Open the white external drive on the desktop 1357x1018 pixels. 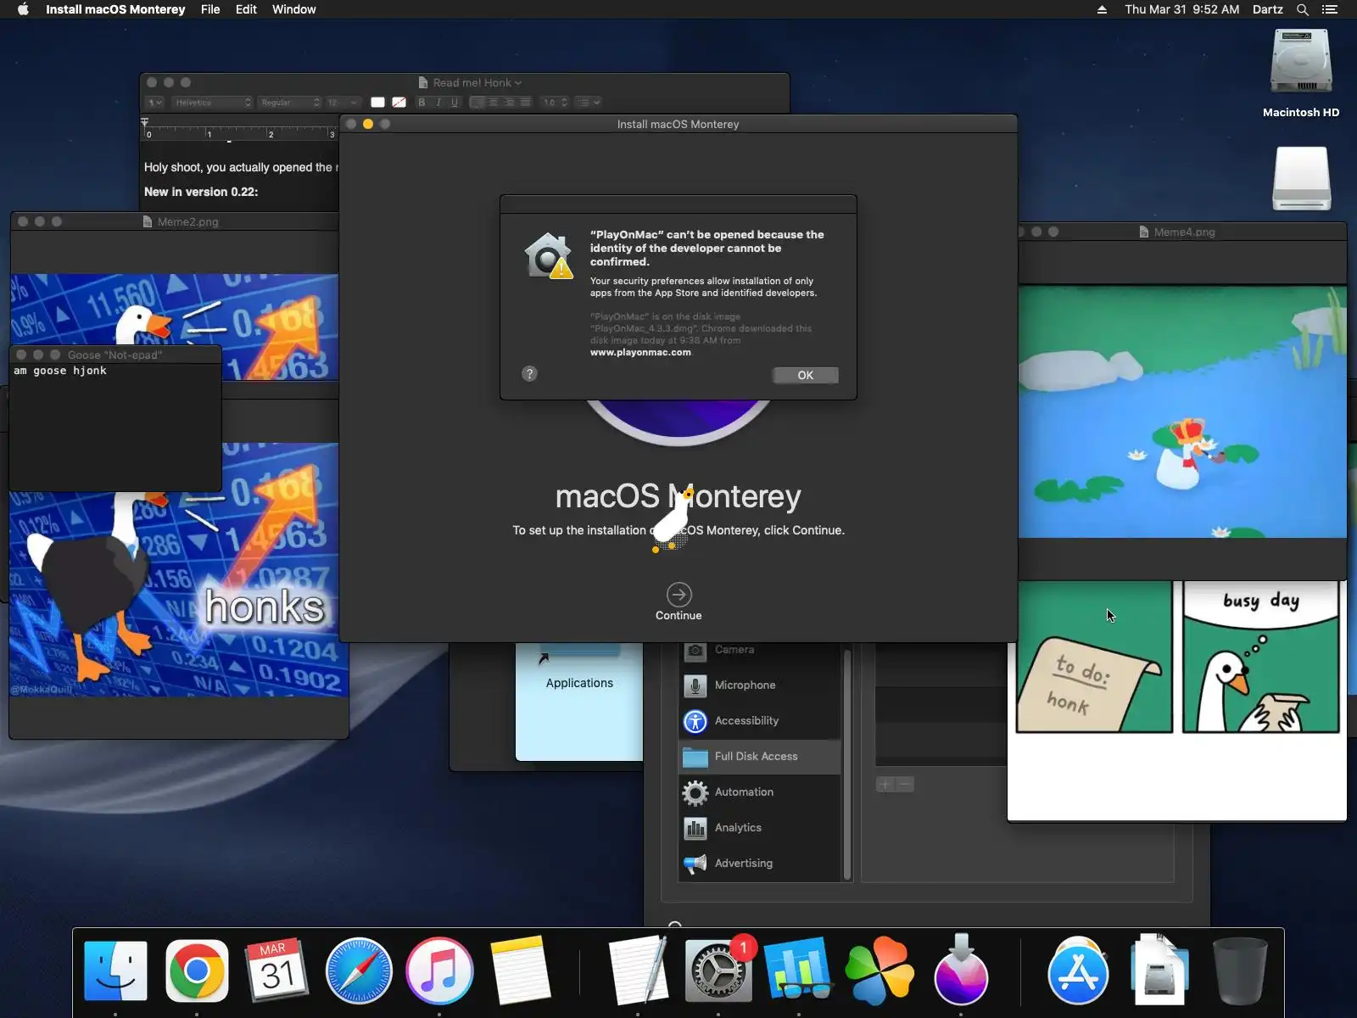[1302, 179]
